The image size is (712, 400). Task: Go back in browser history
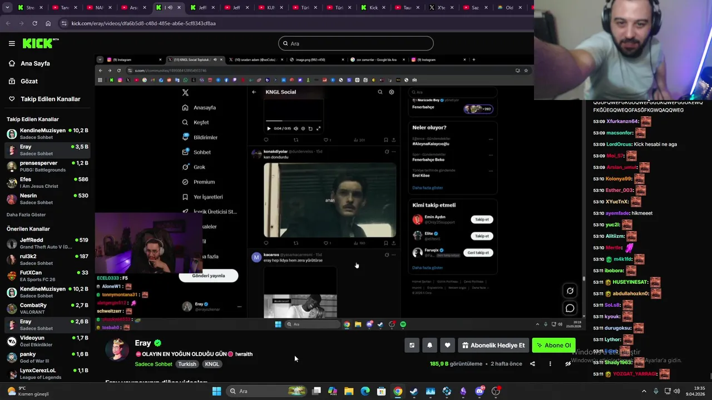point(8,23)
